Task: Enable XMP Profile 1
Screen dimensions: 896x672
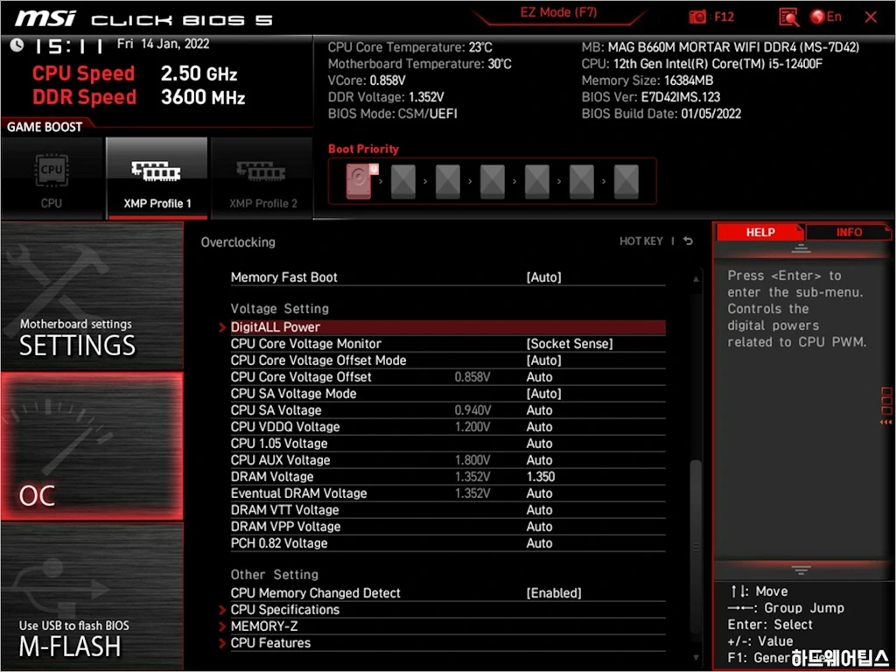Action: pos(157,178)
